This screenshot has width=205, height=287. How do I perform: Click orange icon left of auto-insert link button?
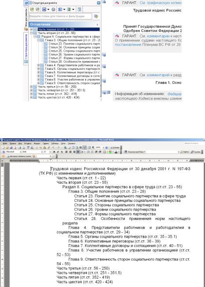tap(4, 156)
